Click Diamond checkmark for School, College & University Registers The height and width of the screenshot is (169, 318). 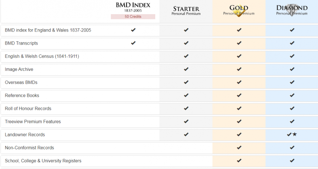(292, 161)
